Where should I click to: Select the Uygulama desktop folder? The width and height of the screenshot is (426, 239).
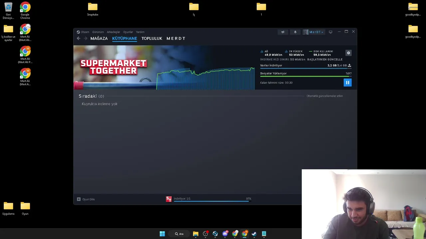pyautogui.click(x=8, y=208)
